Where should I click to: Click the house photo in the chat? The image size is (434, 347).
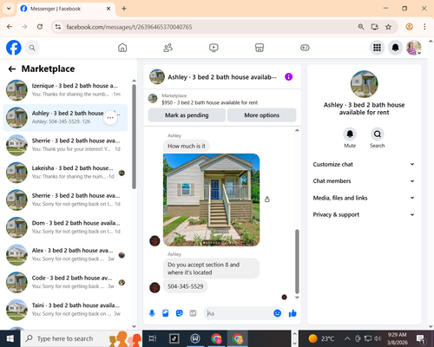[x=212, y=200]
